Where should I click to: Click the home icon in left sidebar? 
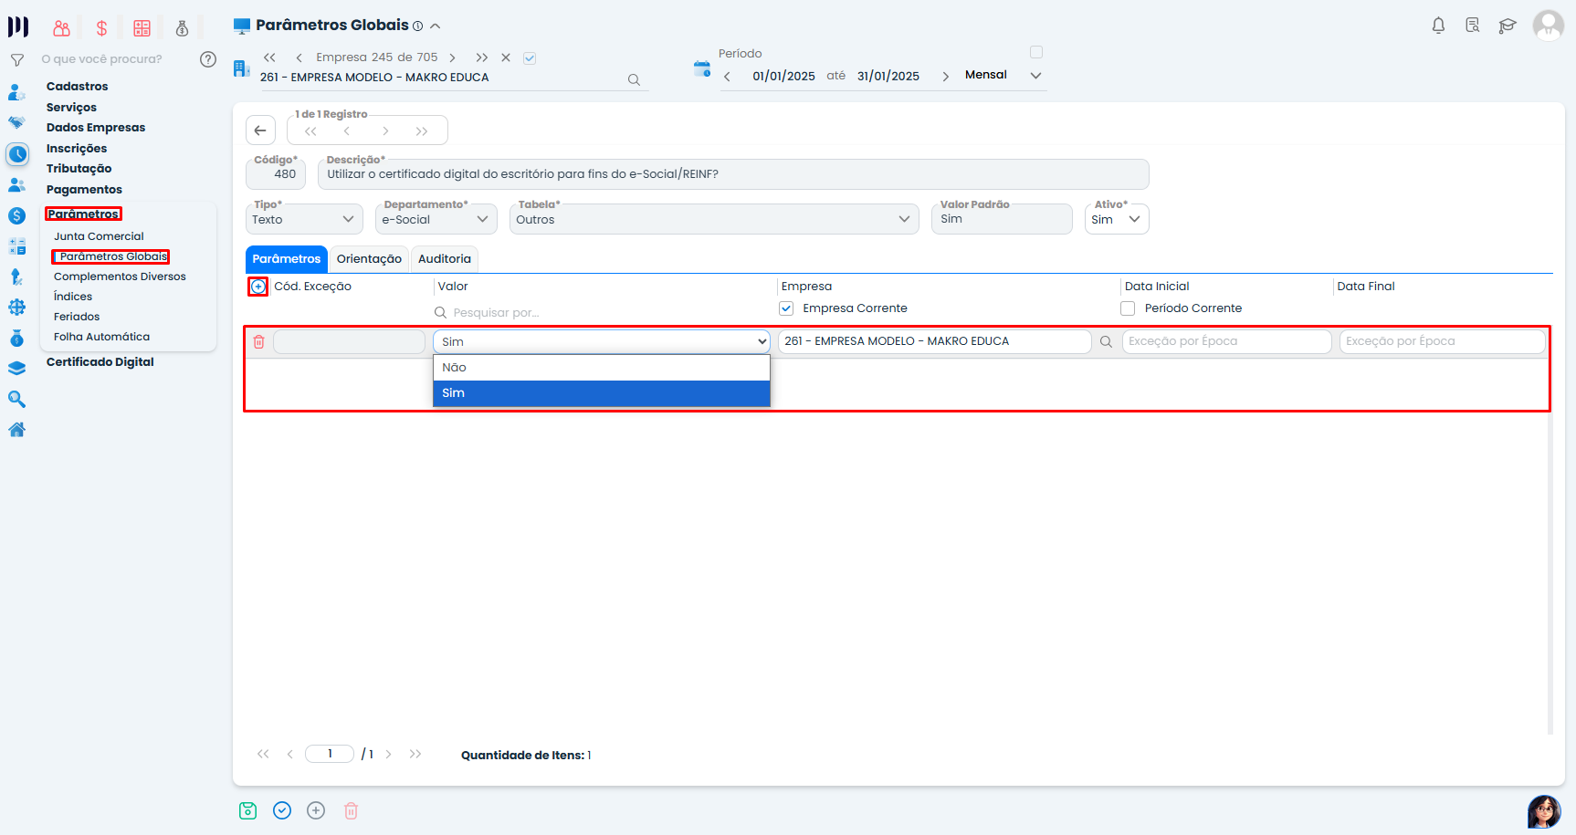click(16, 430)
